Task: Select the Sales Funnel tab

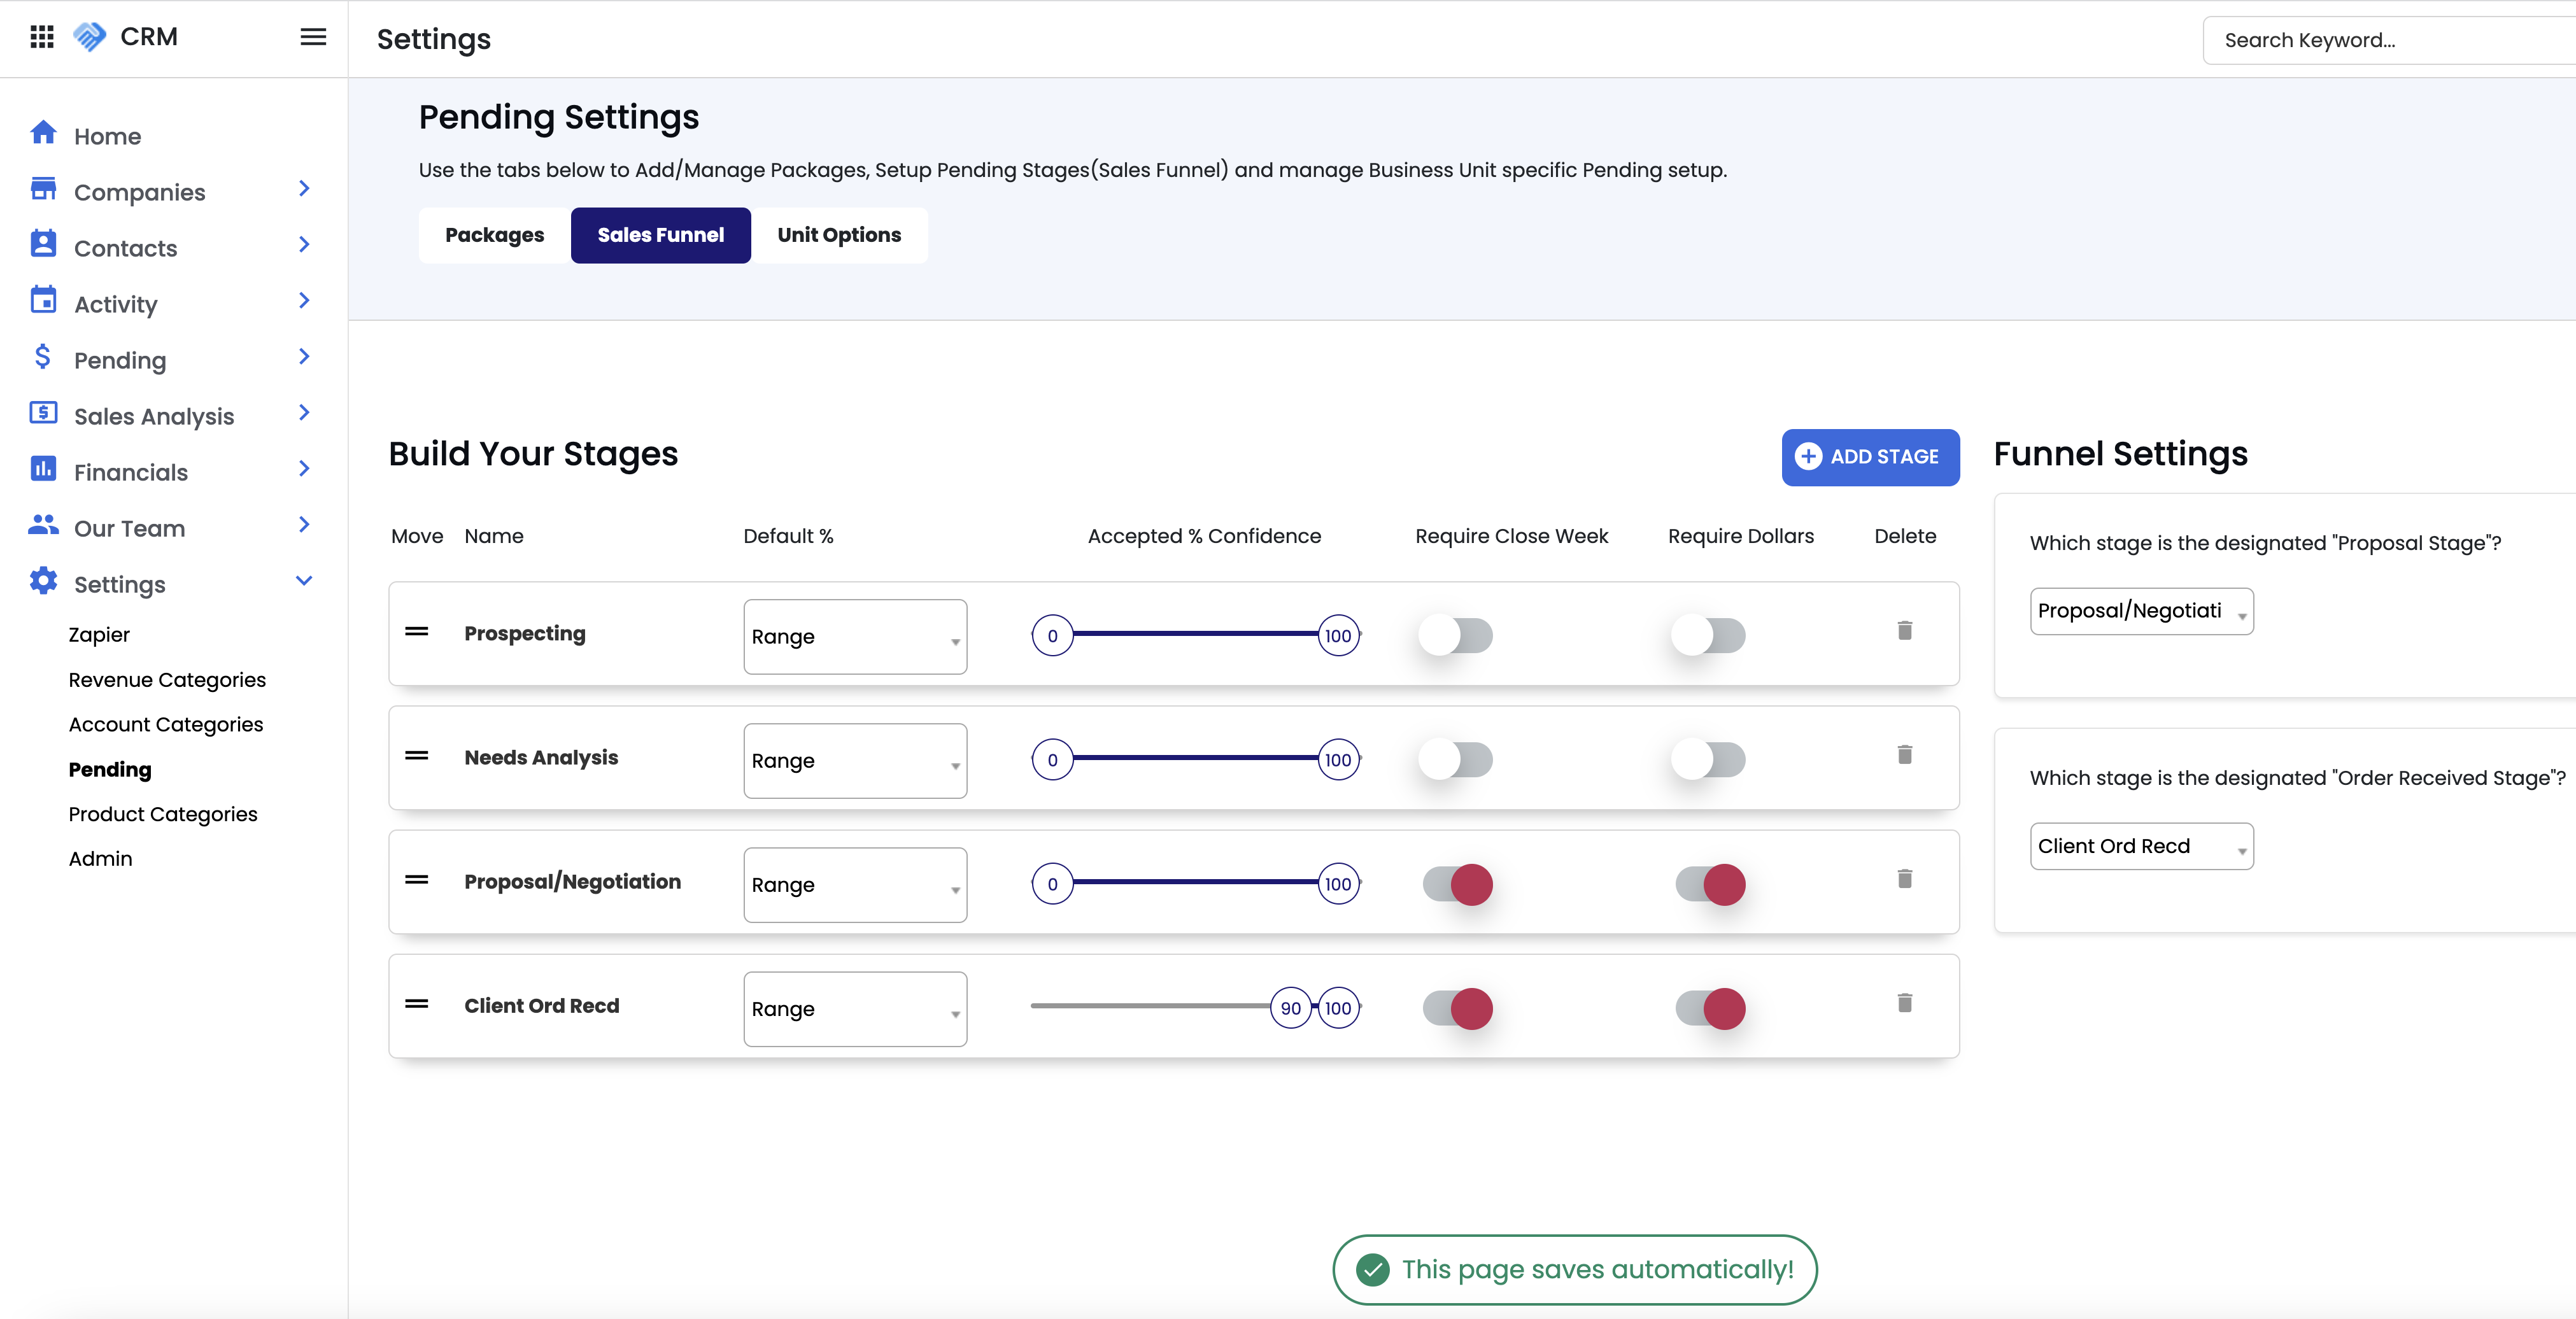Action: (x=661, y=235)
